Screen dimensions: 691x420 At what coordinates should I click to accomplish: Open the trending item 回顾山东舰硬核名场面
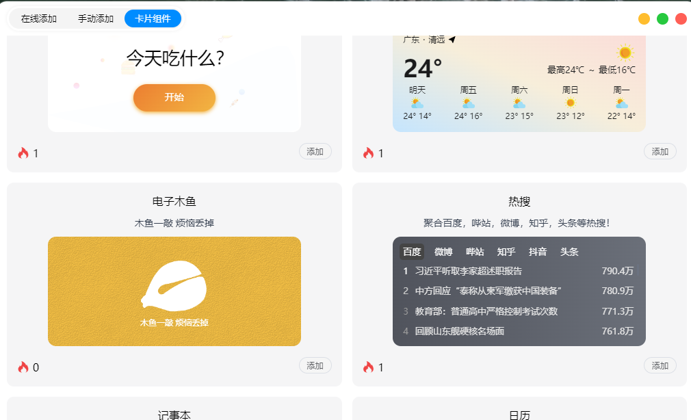(459, 331)
